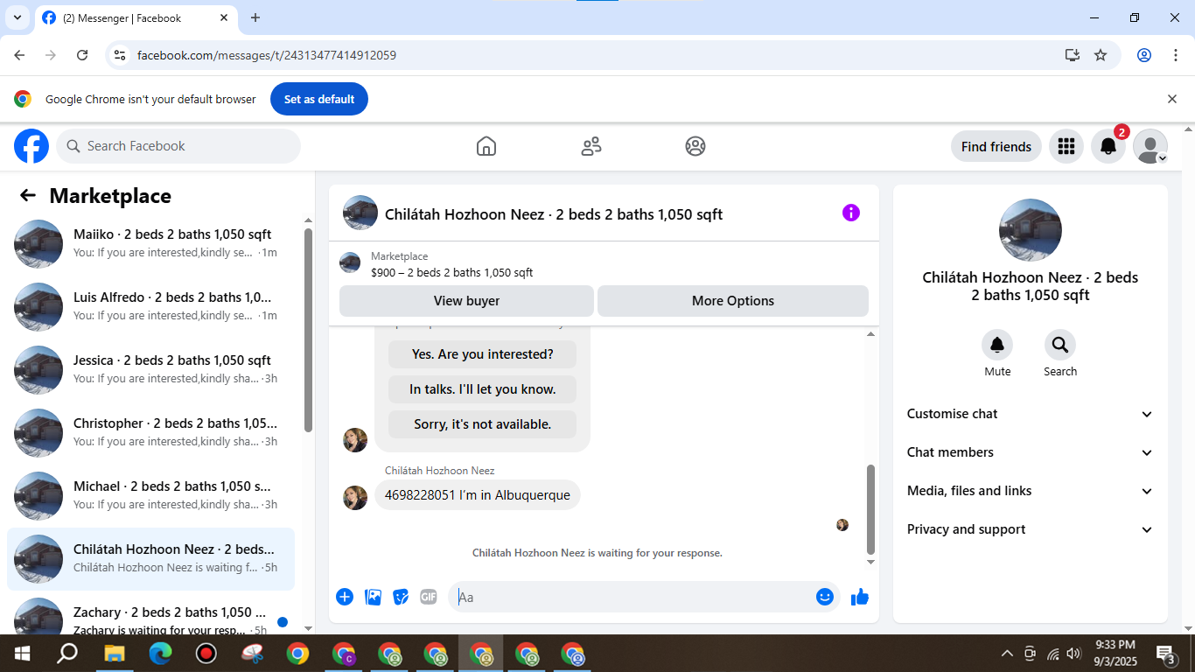The image size is (1195, 672).
Task: Open the Christopher conversation
Action: (150, 432)
